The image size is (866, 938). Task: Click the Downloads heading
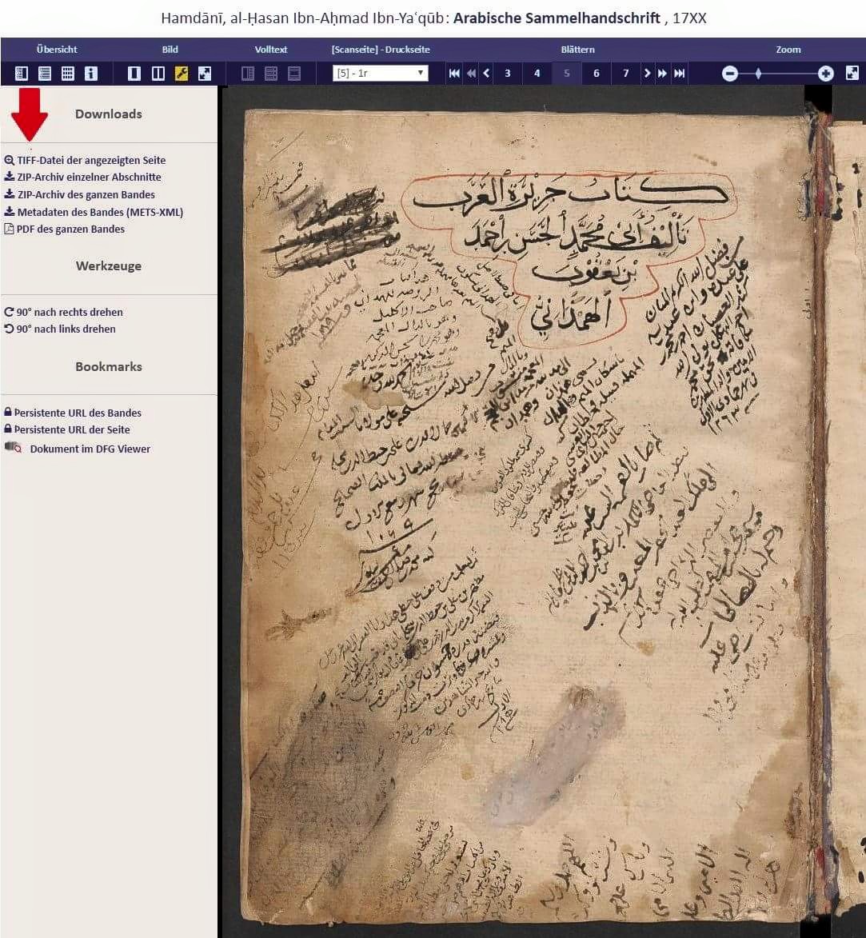tap(109, 114)
